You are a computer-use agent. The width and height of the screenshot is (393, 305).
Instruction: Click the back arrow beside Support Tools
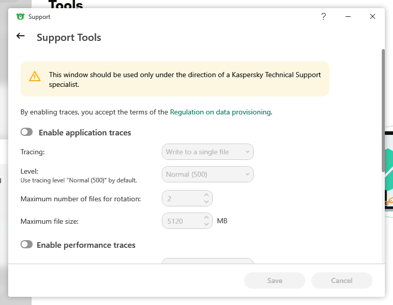[x=20, y=36]
